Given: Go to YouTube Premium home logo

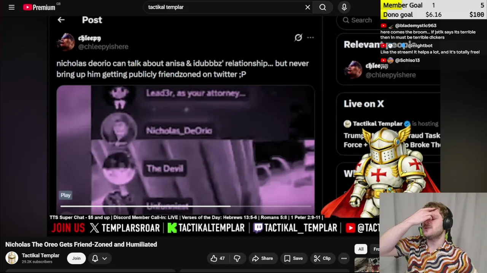Looking at the screenshot, I should pyautogui.click(x=39, y=7).
